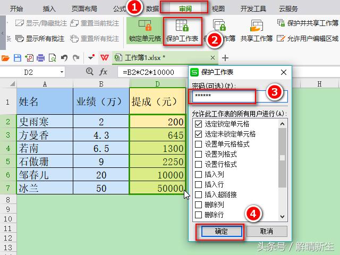The height and width of the screenshot is (255, 340).
Task: Click the Redo arrow icon
Action: [x=76, y=58]
